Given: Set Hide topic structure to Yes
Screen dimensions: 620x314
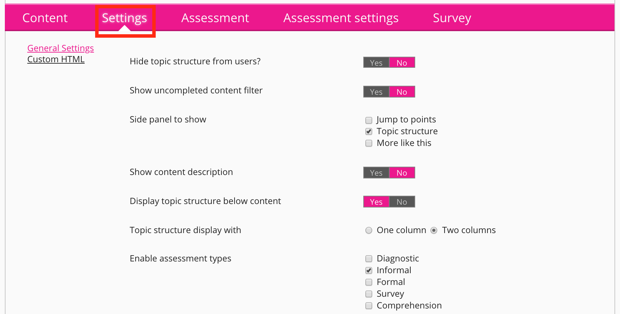Looking at the screenshot, I should [376, 63].
